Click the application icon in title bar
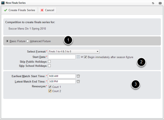Viewport: 164px width, 120px height. [x=3, y=3]
